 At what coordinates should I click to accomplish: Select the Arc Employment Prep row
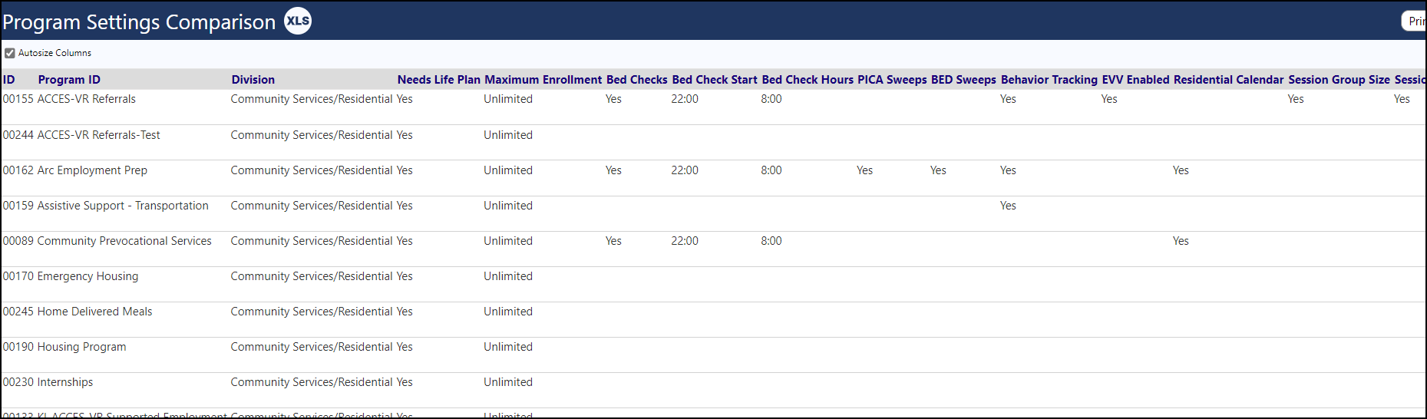(x=713, y=178)
